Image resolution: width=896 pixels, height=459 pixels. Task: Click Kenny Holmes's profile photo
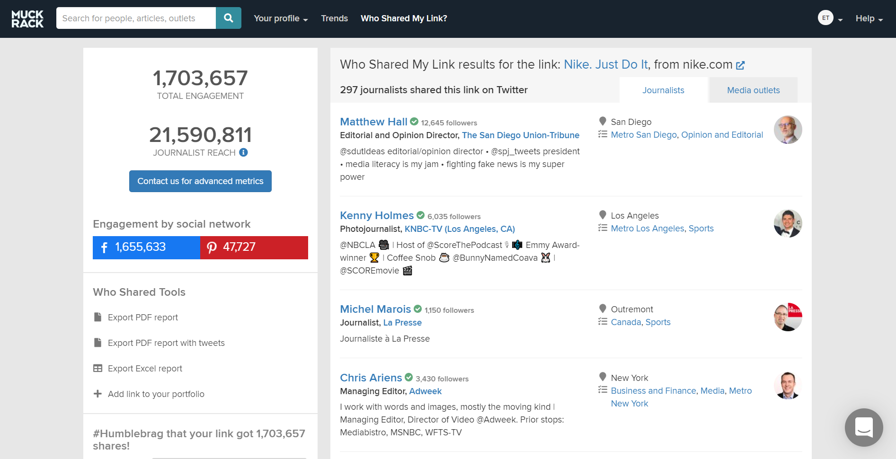[x=788, y=223]
